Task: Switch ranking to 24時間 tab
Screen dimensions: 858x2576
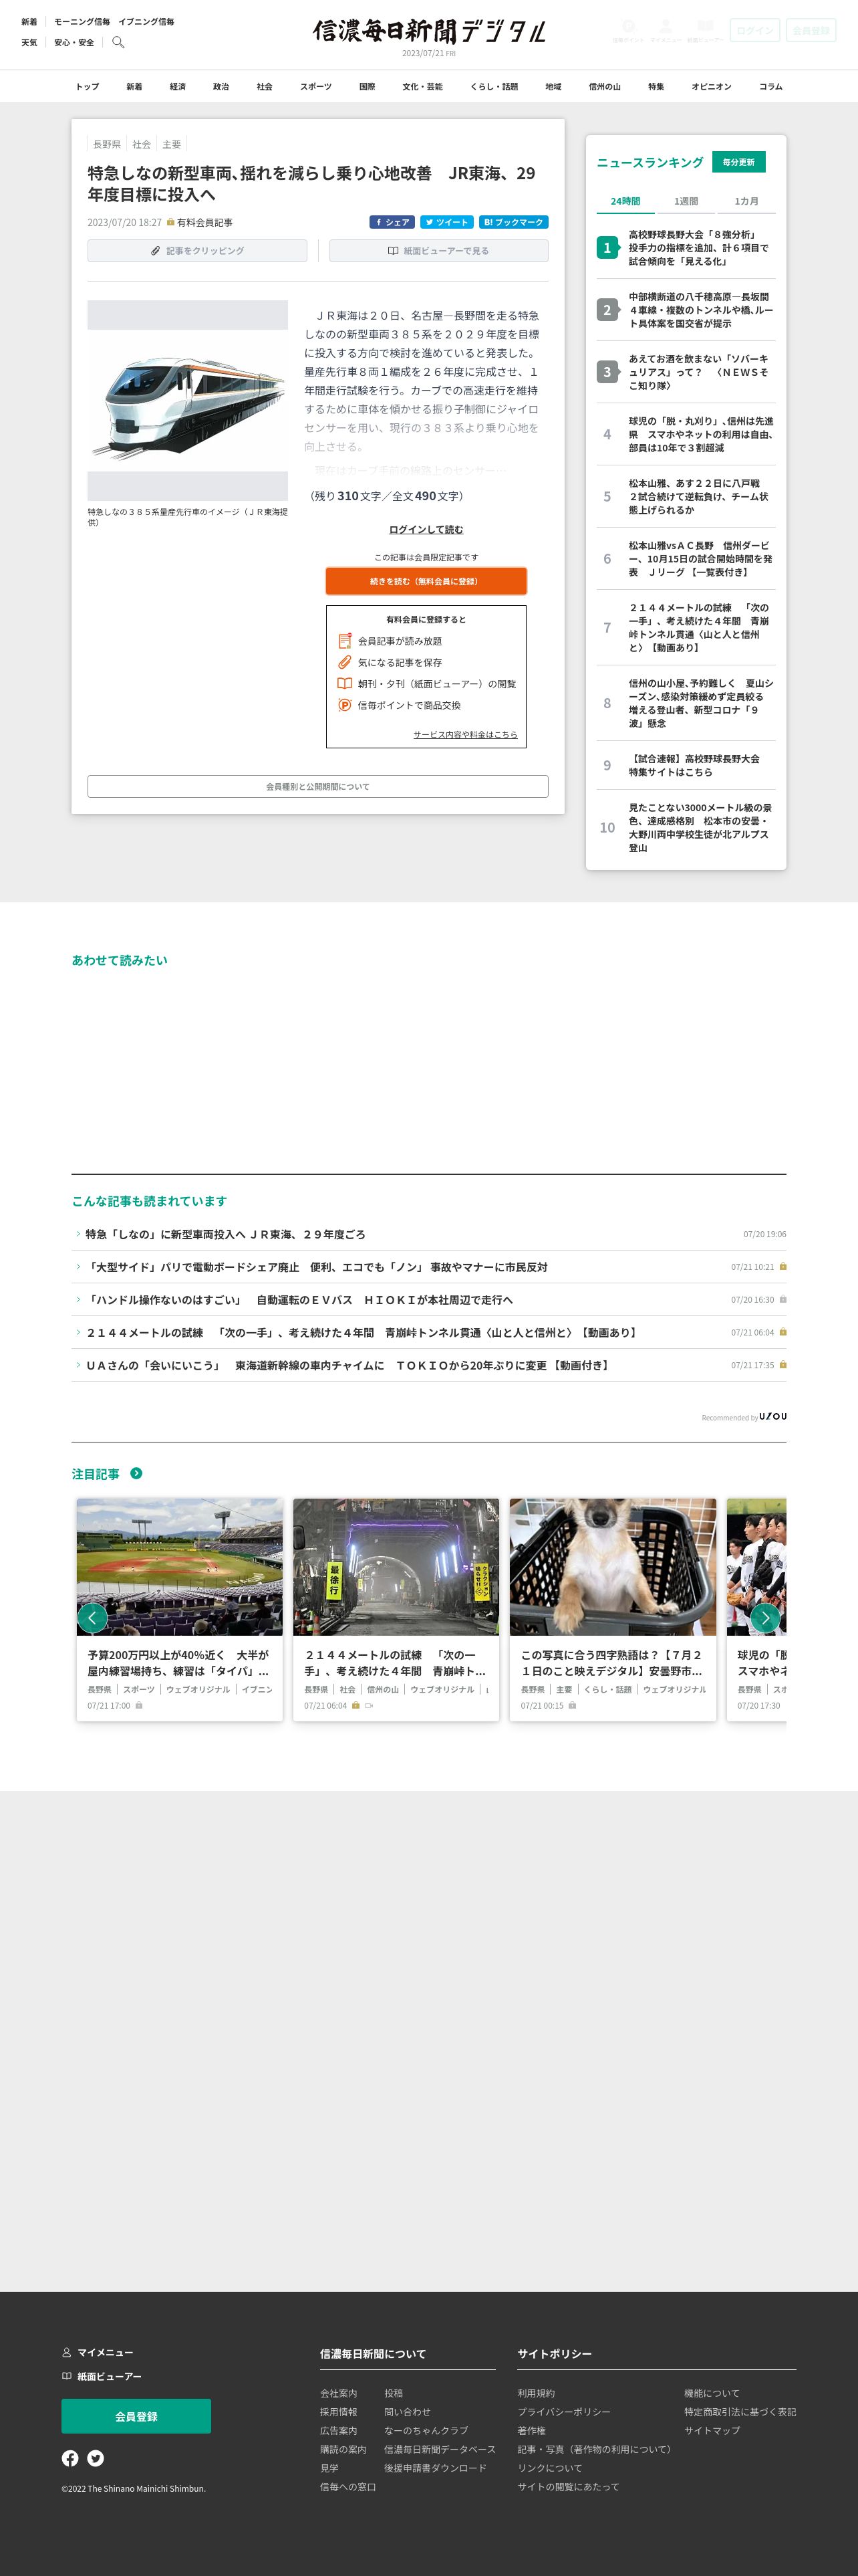Action: tap(625, 201)
